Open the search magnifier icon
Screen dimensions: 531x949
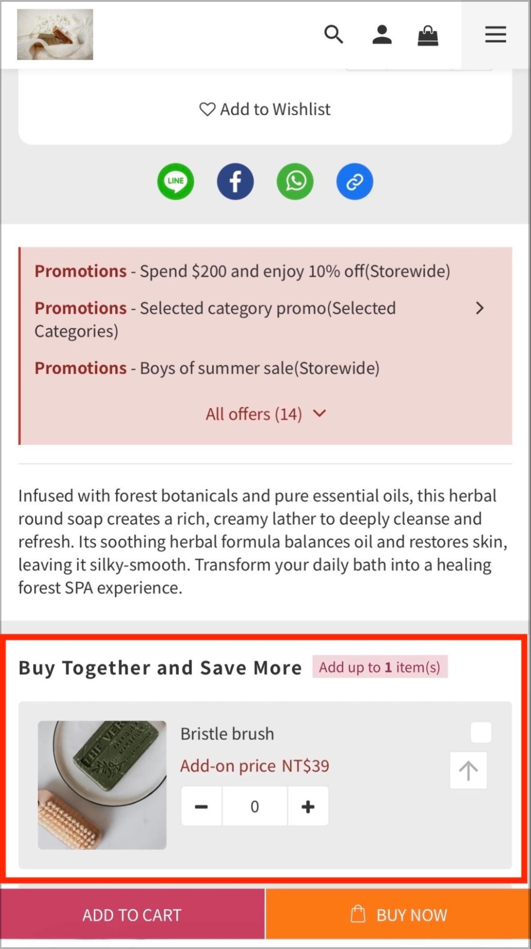(334, 35)
